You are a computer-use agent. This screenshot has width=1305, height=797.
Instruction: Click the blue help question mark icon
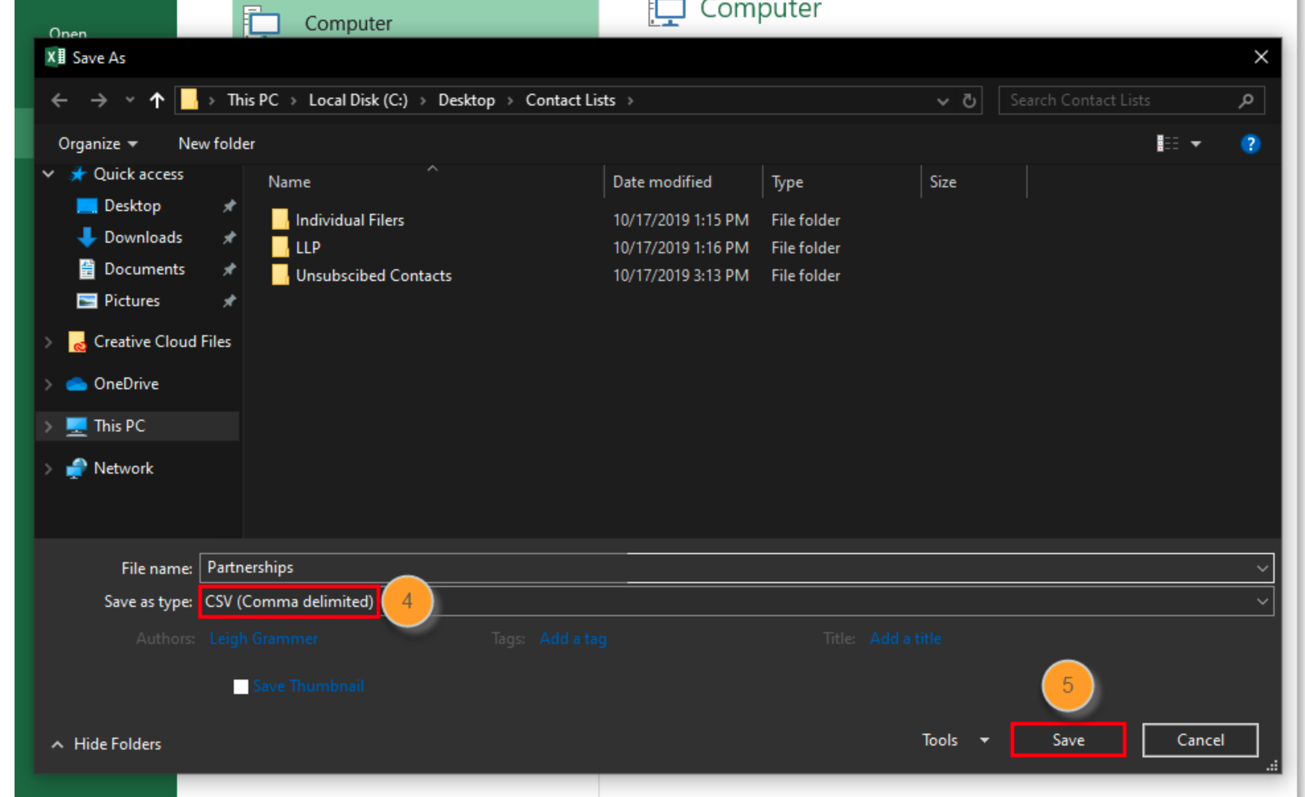point(1250,144)
